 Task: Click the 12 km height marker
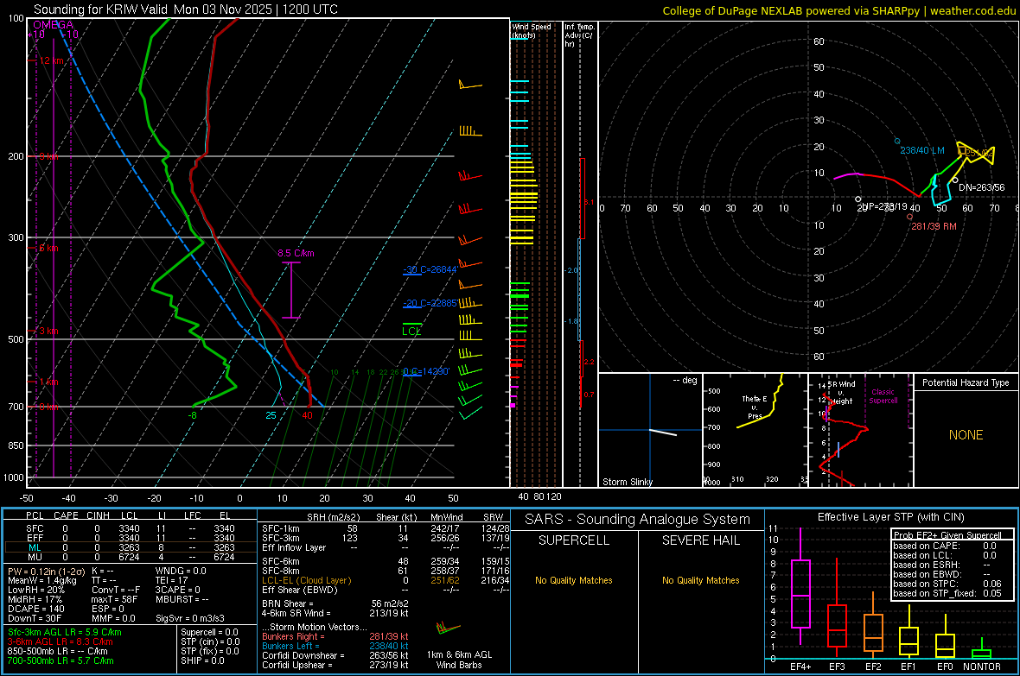pos(51,60)
